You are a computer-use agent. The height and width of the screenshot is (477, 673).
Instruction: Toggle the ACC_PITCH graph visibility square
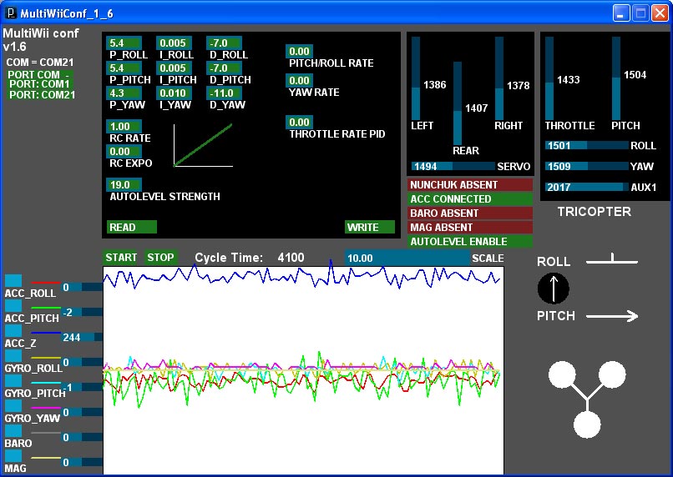pyautogui.click(x=13, y=306)
